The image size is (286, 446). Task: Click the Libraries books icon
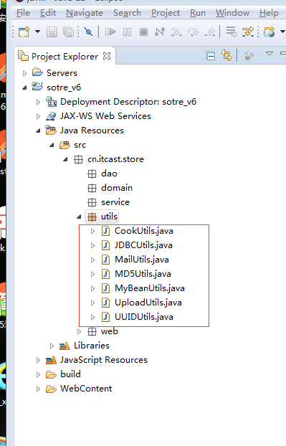65,346
